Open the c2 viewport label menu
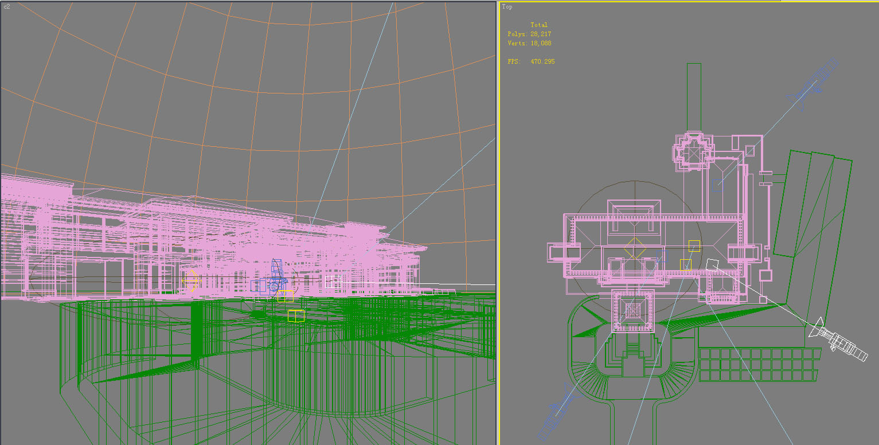The height and width of the screenshot is (445, 879). pos(7,7)
